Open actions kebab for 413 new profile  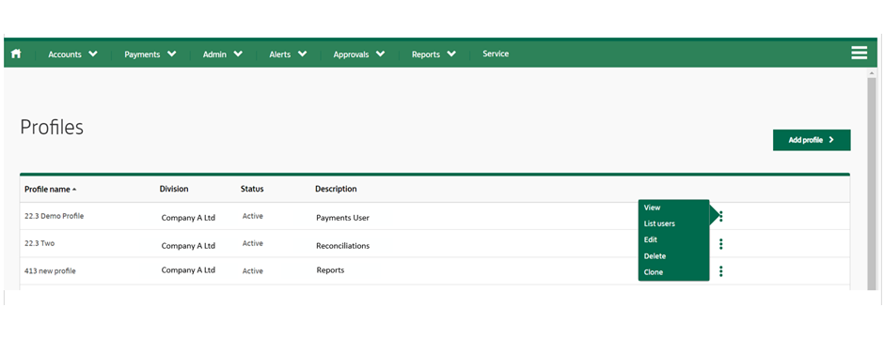point(721,271)
